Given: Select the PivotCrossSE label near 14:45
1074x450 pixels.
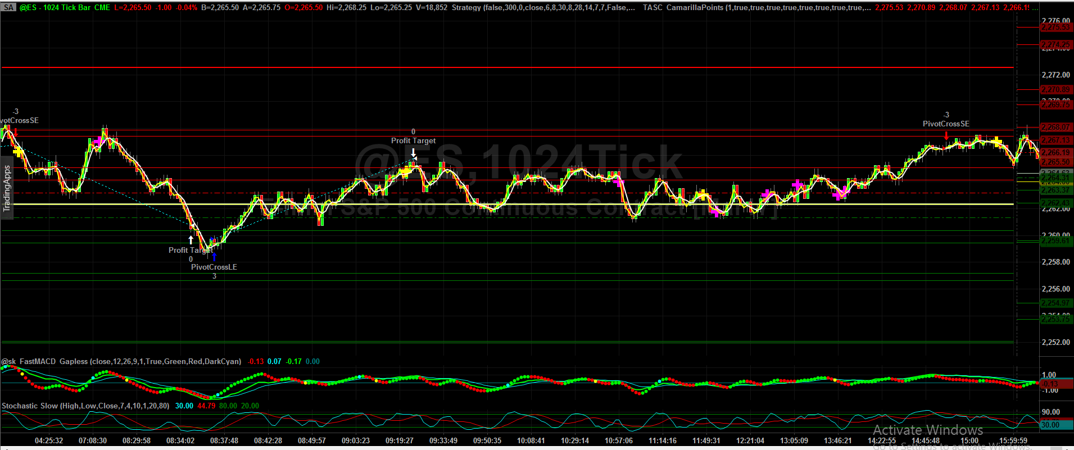Looking at the screenshot, I should click(946, 124).
